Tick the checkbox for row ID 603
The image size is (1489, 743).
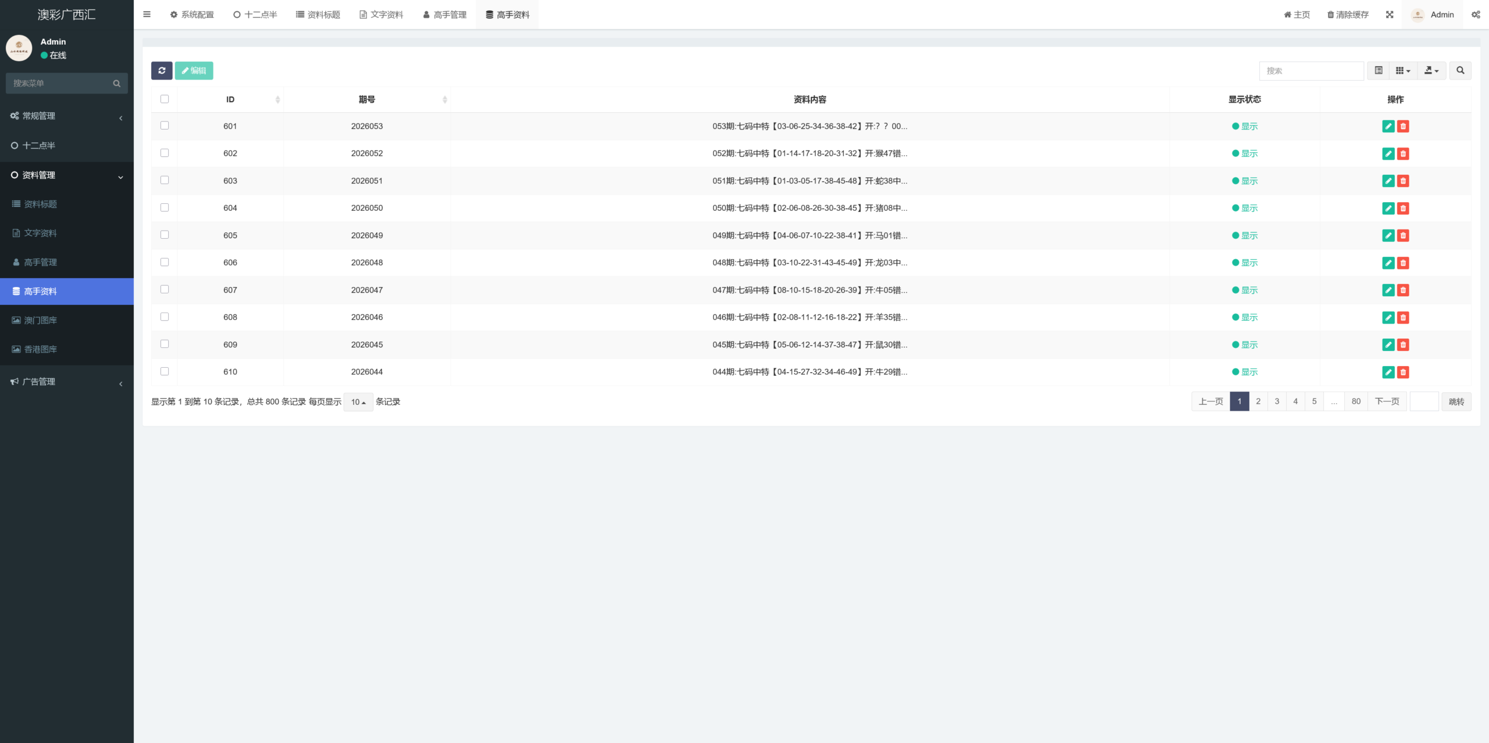(165, 180)
